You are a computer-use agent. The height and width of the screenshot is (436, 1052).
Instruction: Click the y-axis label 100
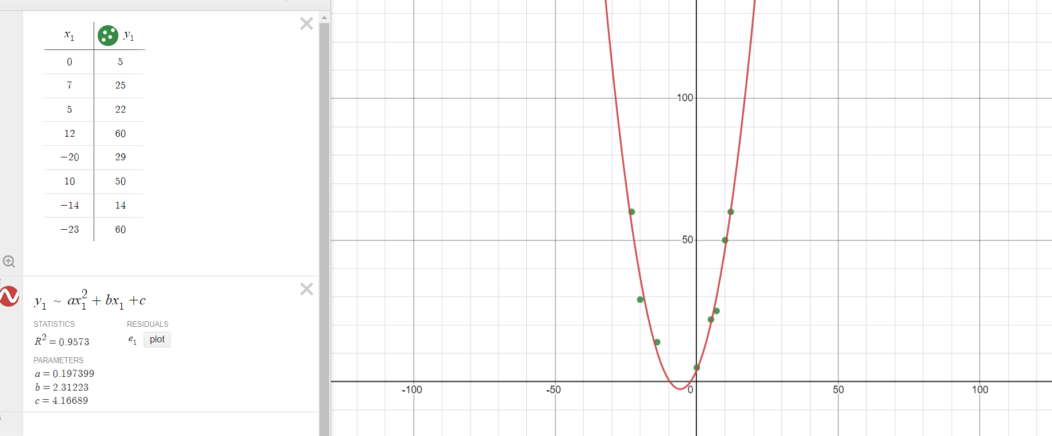(x=685, y=98)
